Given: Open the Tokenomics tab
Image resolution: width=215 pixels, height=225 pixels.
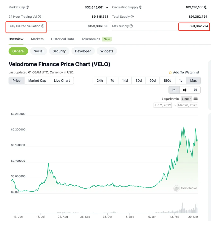Looking at the screenshot, I should (91, 39).
